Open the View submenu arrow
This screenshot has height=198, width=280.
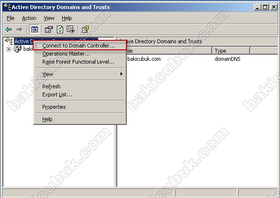click(x=121, y=74)
